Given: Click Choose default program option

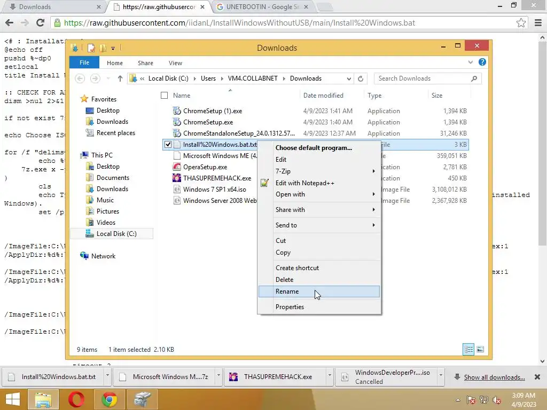Looking at the screenshot, I should pos(319,148).
